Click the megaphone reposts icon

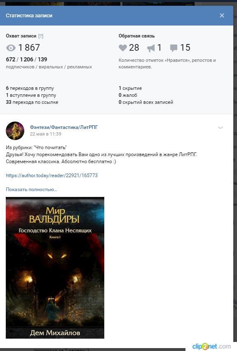click(151, 48)
